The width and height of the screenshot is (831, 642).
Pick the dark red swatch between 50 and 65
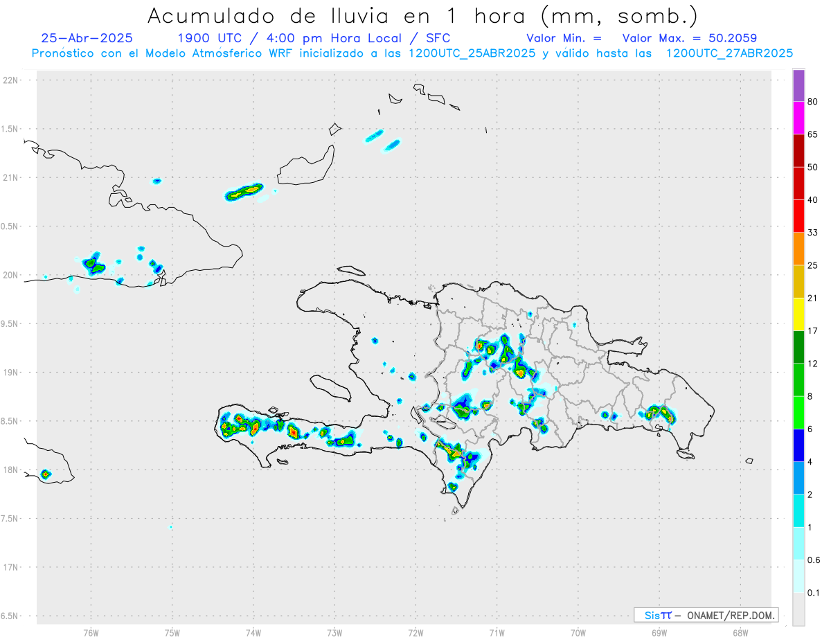[x=798, y=150]
